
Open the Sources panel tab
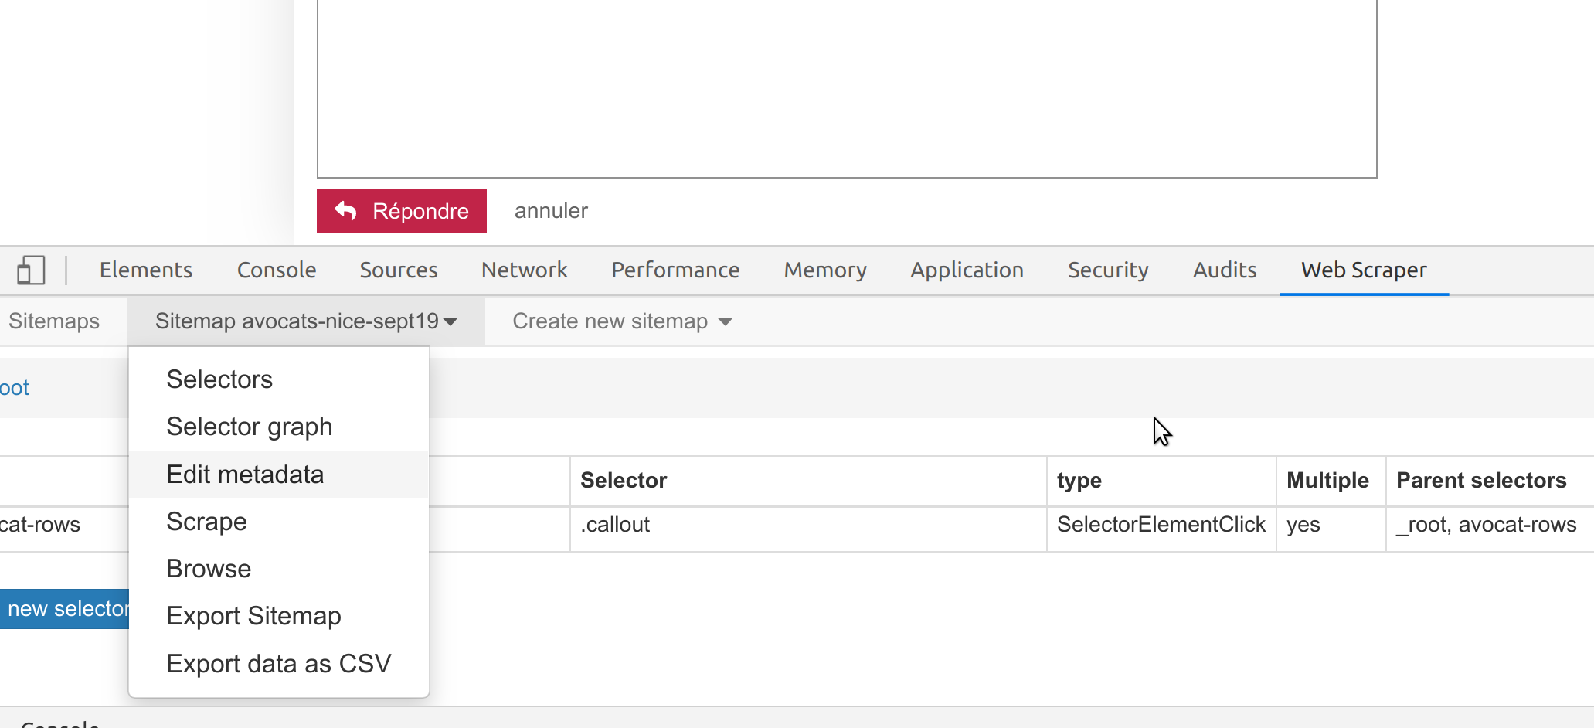click(399, 270)
